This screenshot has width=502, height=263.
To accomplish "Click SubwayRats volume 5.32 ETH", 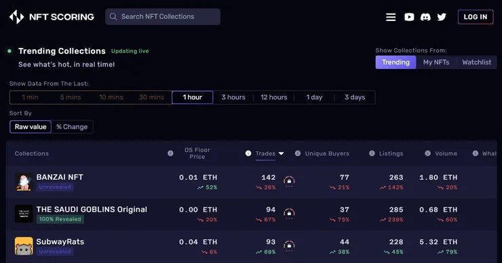I will (438, 242).
